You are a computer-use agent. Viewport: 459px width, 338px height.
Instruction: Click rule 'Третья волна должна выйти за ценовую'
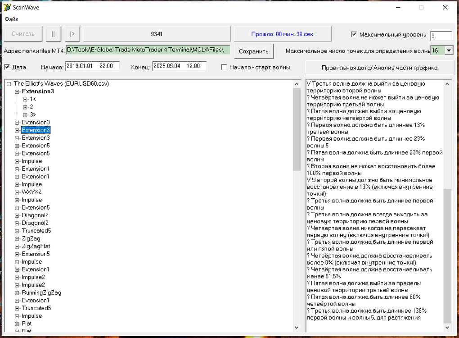pos(366,87)
